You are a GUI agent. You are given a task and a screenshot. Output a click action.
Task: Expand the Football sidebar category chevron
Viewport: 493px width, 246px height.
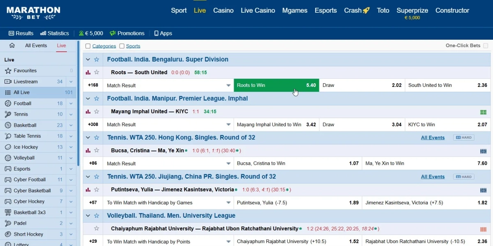pos(71,103)
